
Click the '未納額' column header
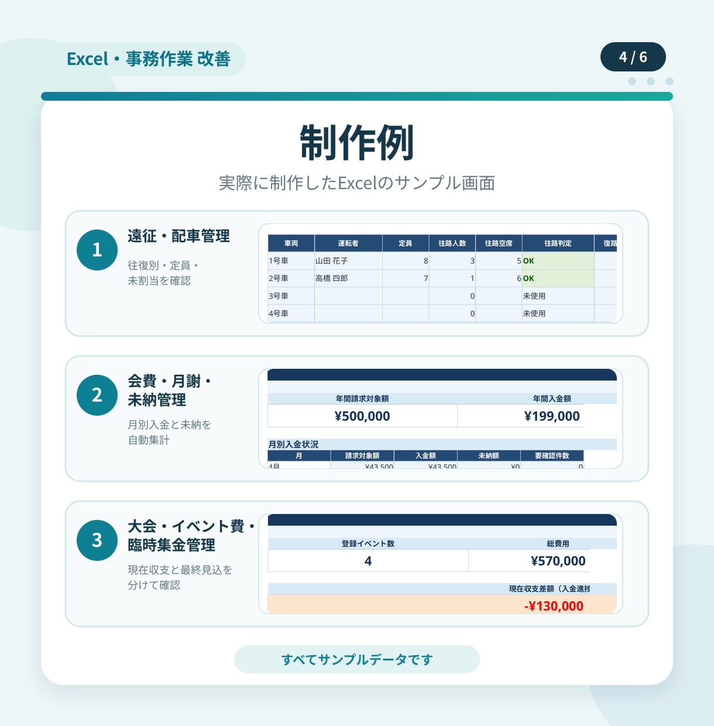click(489, 456)
